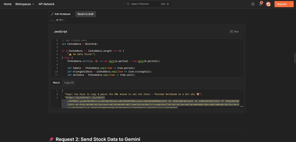
Task: Click the 'if (!finhubData' condition line
Action: (x=93, y=51)
